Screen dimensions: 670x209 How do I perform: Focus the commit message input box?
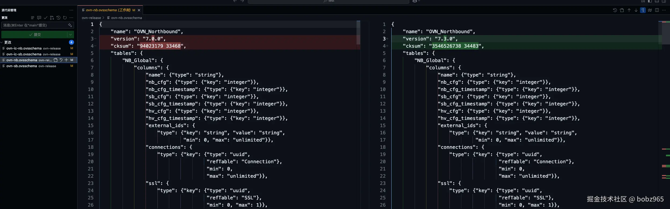tap(38, 25)
